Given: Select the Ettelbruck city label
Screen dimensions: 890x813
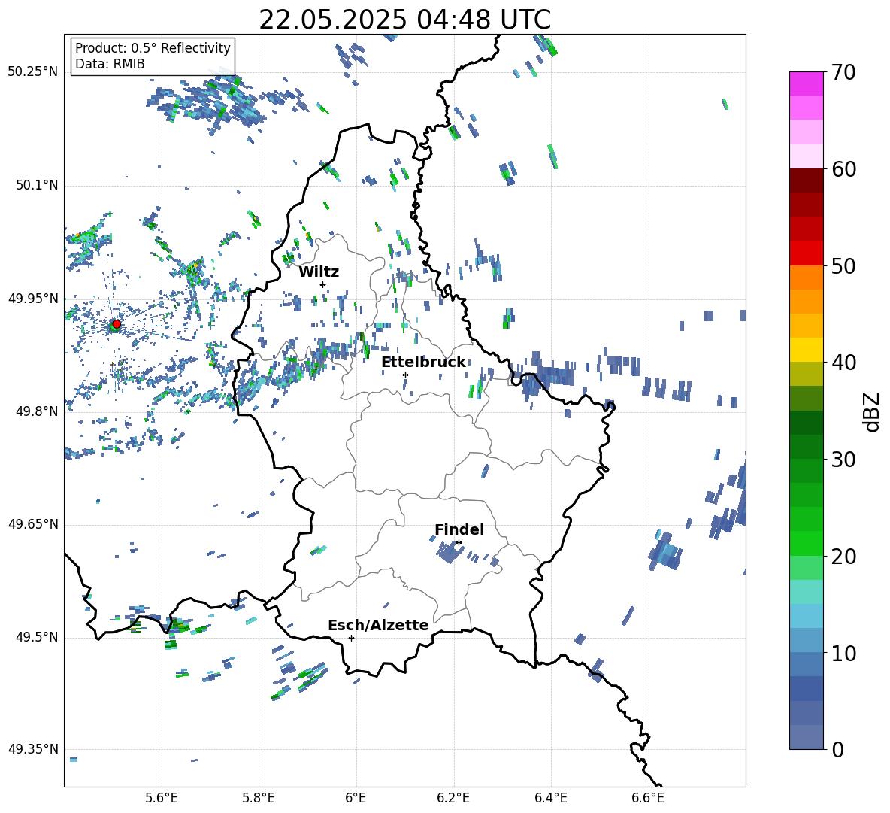Looking at the screenshot, I should click(x=423, y=363).
